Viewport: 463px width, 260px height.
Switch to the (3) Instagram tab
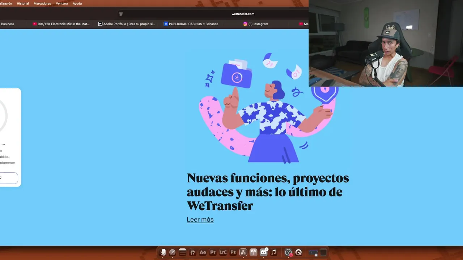point(256,24)
